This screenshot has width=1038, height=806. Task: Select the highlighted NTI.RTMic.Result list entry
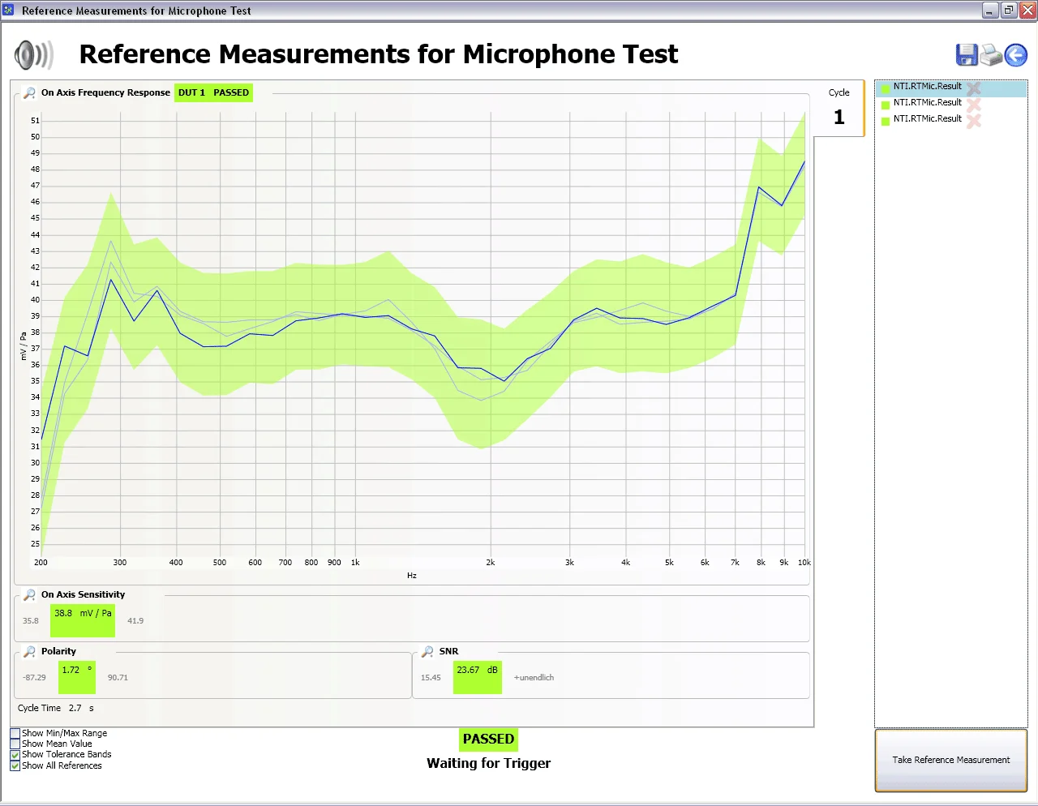pyautogui.click(x=929, y=86)
